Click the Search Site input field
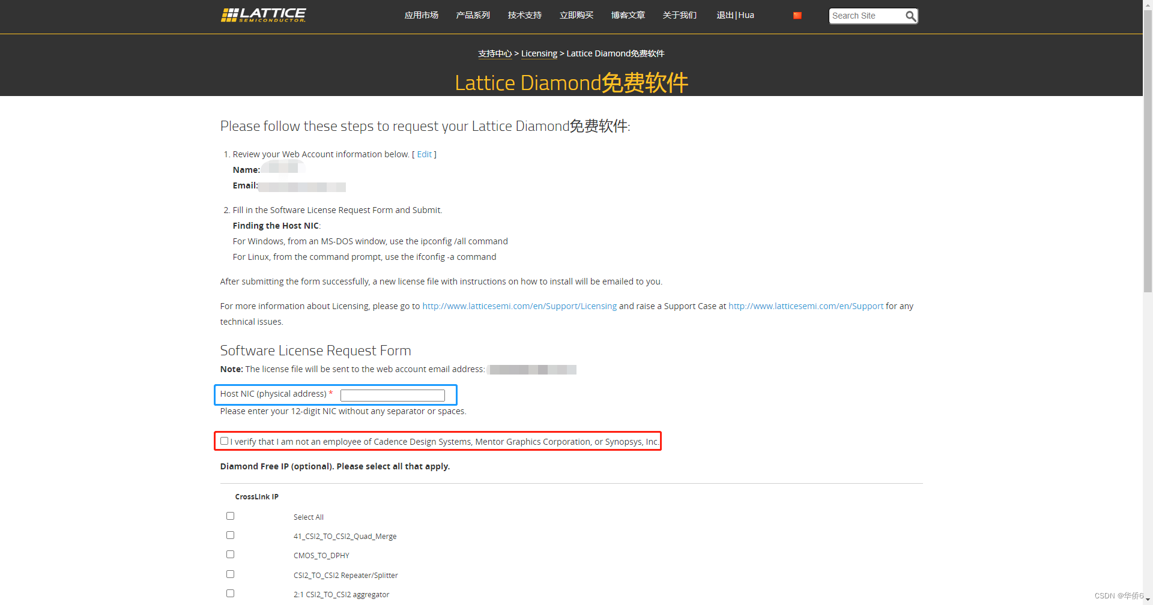Image resolution: width=1153 pixels, height=605 pixels. [867, 16]
